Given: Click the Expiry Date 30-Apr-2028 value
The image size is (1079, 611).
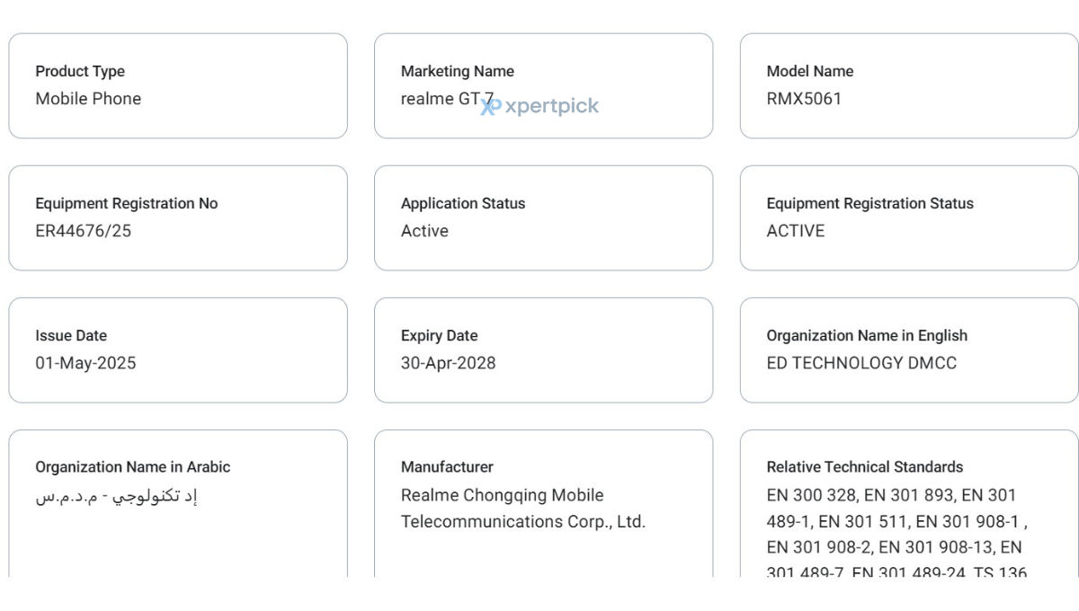Looking at the screenshot, I should tap(448, 363).
